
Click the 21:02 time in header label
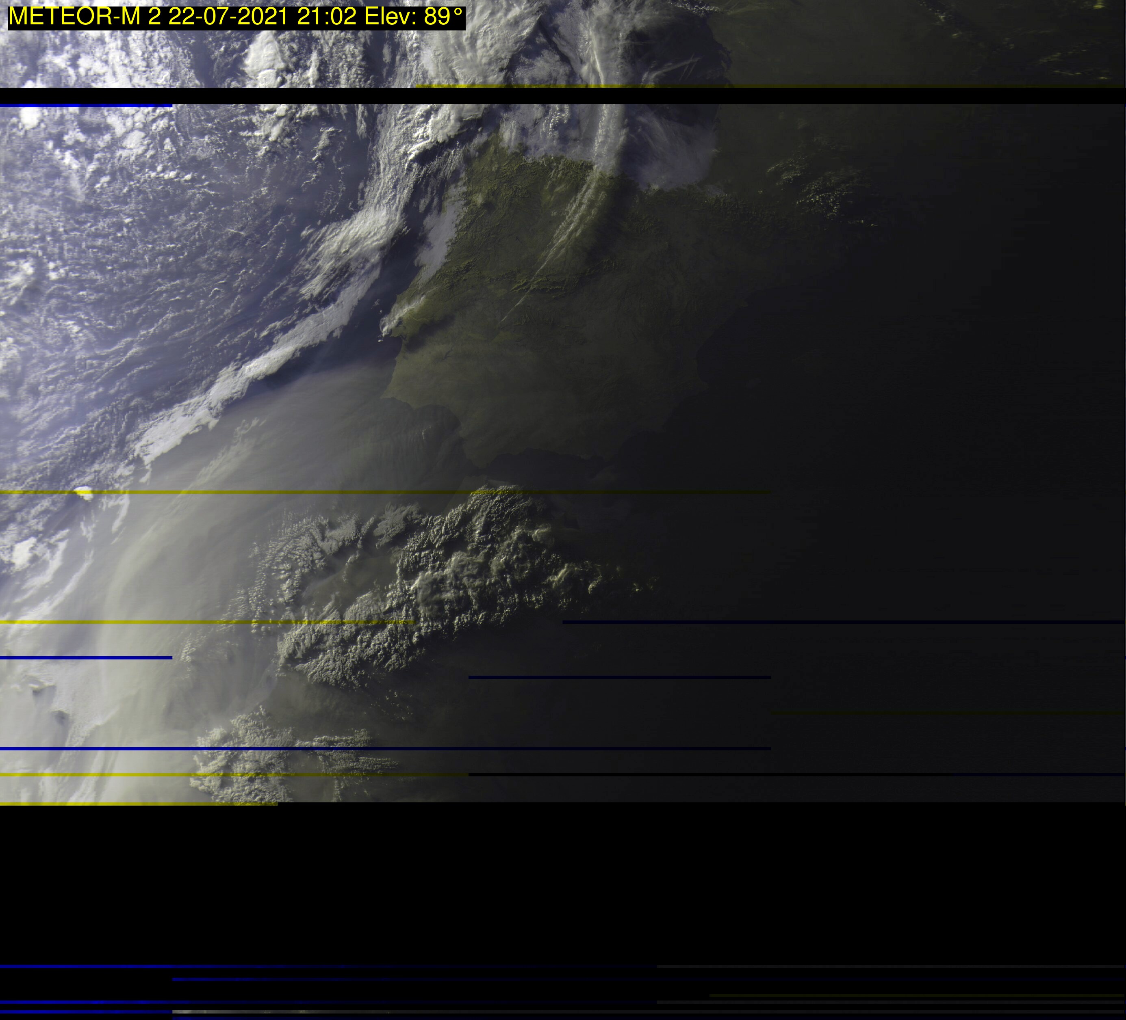click(327, 17)
